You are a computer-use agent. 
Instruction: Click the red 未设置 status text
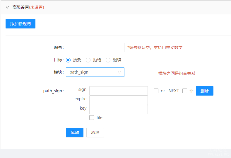[x=37, y=7]
